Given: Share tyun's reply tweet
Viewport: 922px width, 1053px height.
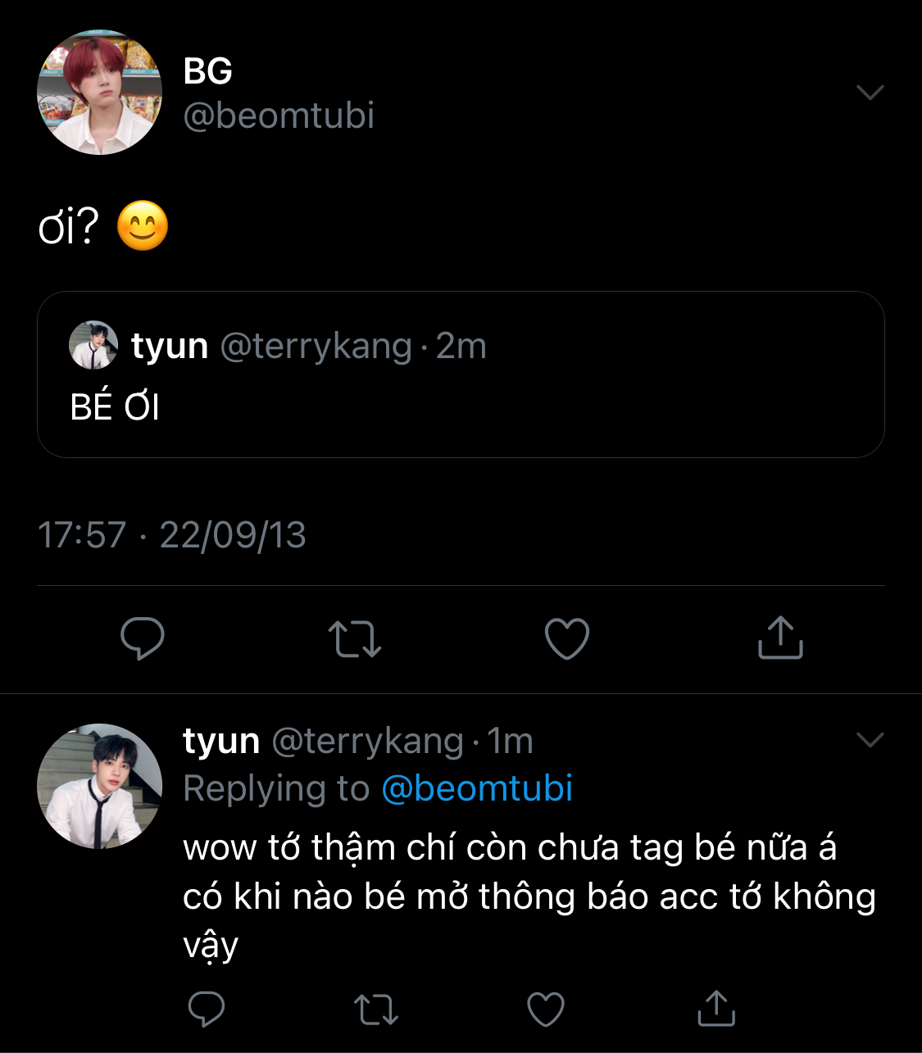Looking at the screenshot, I should coord(716,1008).
